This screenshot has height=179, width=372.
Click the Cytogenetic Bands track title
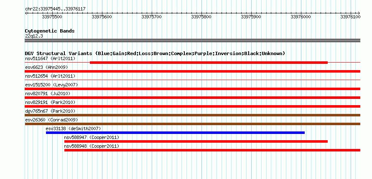click(50, 31)
